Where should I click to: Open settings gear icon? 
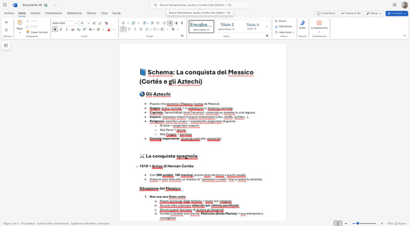coord(395,5)
